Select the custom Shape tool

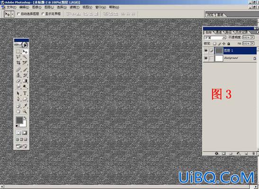[25, 99]
